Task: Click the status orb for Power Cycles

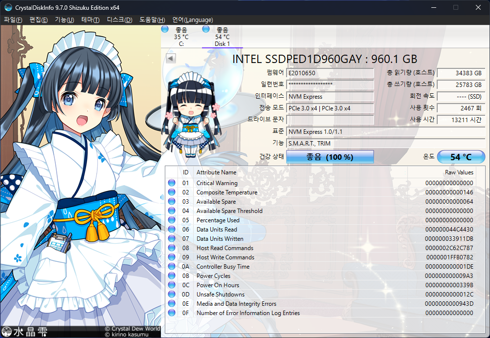Action: click(x=172, y=275)
